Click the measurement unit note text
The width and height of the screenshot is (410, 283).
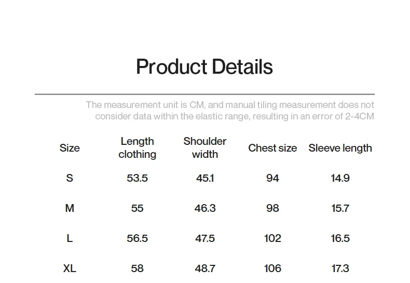230,111
